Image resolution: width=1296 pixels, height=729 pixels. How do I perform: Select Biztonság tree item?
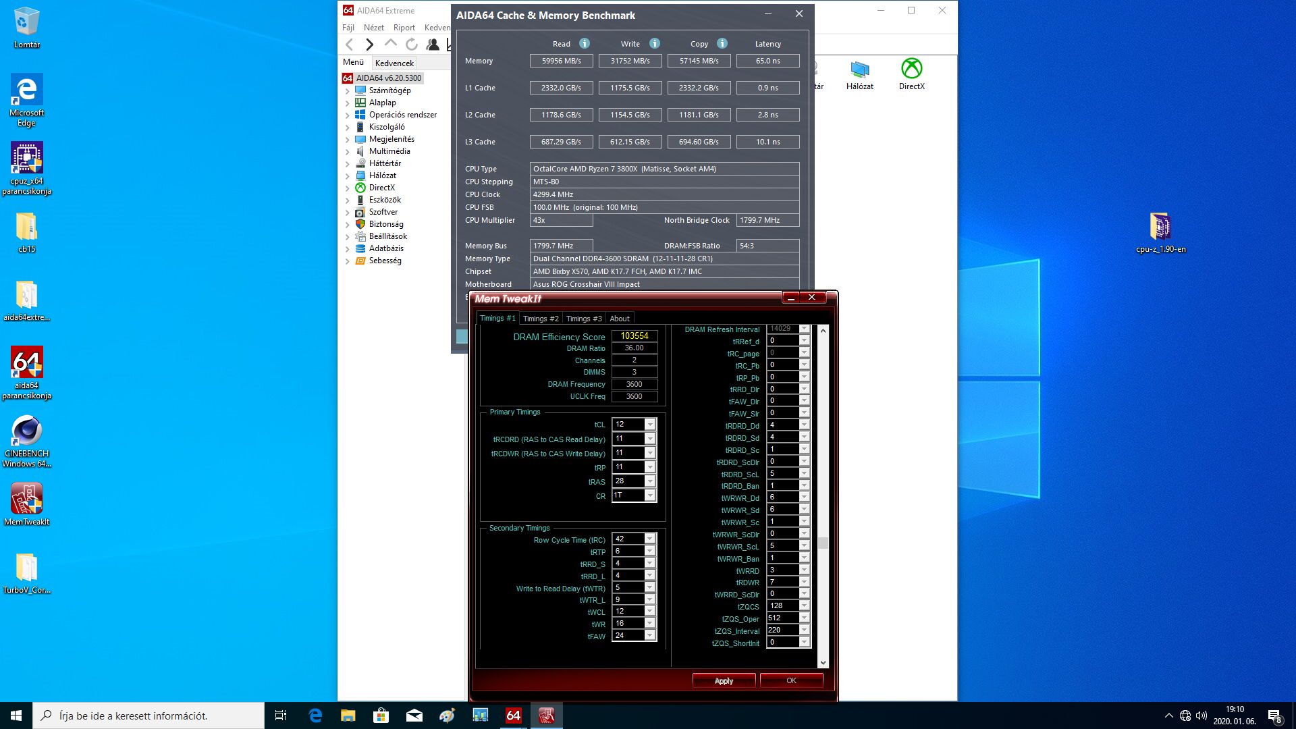[x=386, y=224]
